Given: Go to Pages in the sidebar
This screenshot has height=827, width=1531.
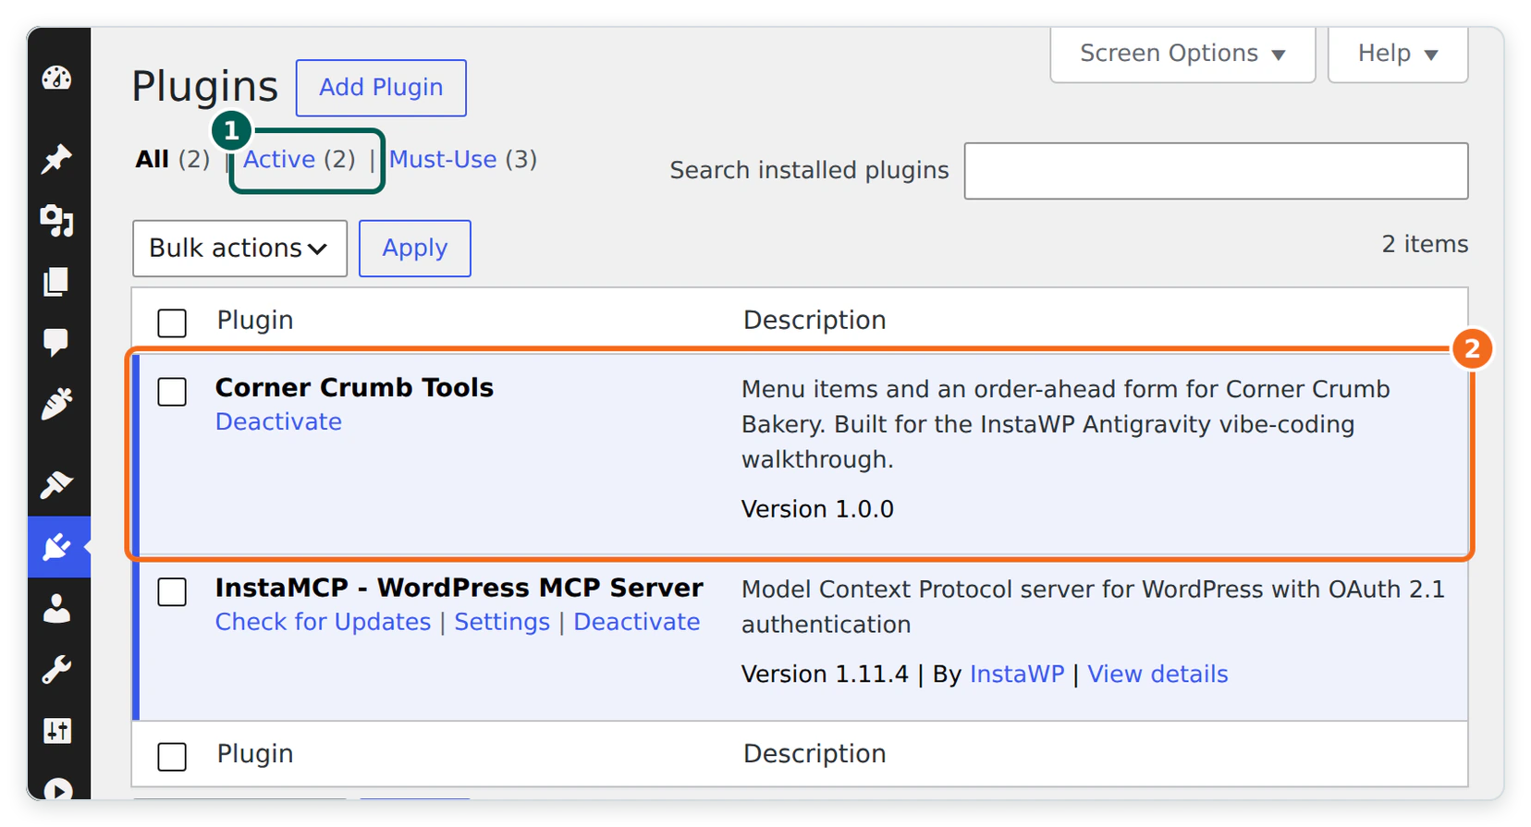Looking at the screenshot, I should (57, 282).
